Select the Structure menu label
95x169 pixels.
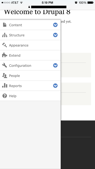coord(17,35)
